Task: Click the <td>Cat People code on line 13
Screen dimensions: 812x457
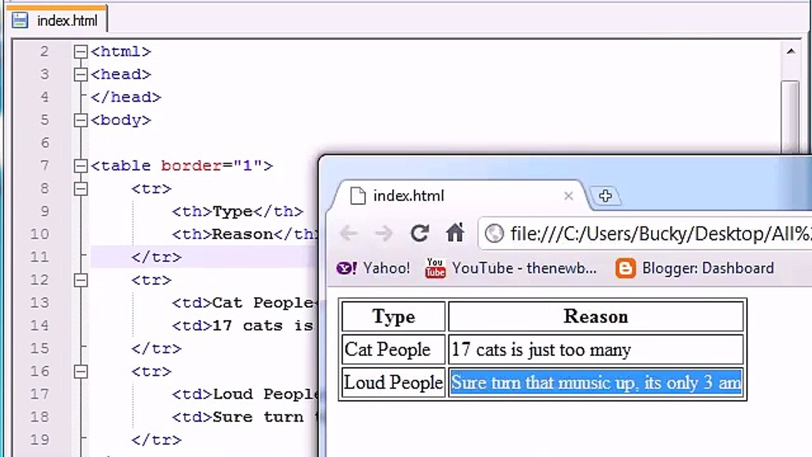Action: coord(244,303)
